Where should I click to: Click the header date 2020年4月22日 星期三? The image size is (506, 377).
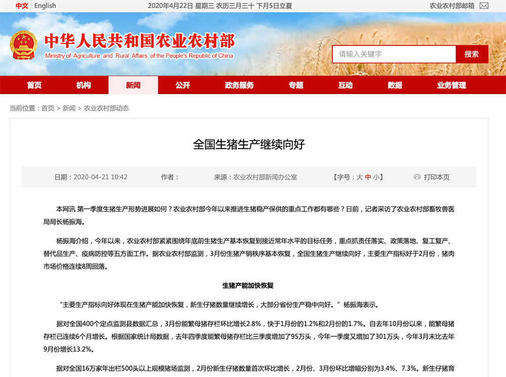181,6
